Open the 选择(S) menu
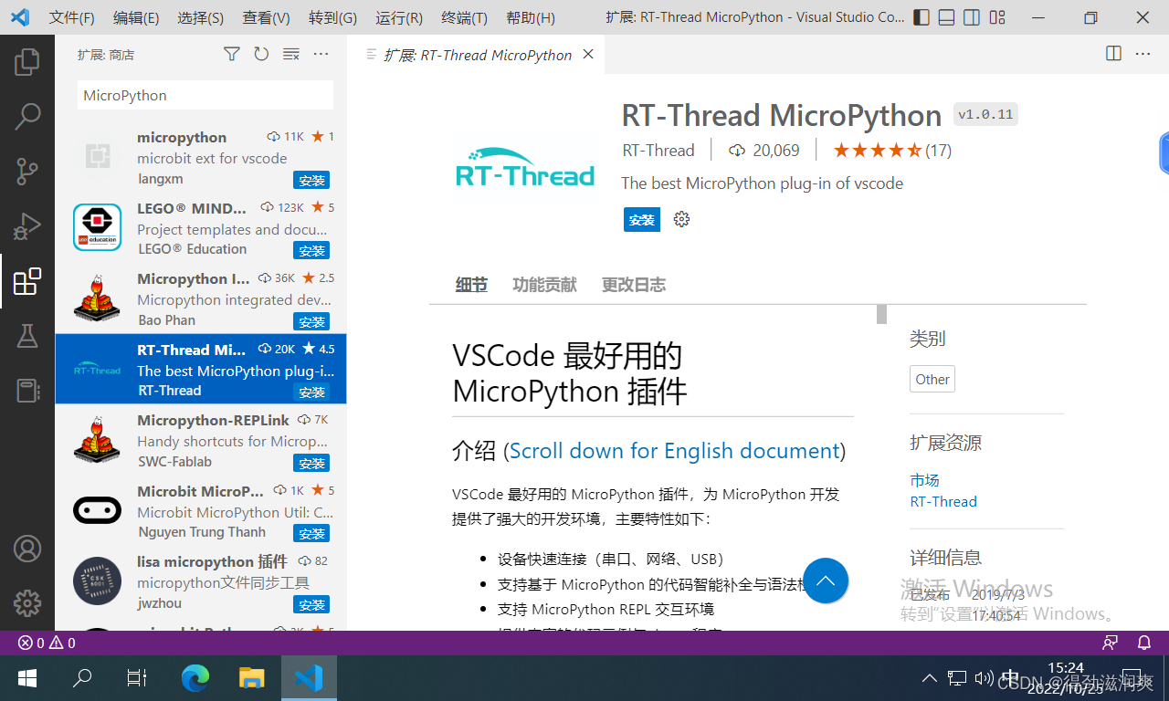This screenshot has height=701, width=1169. (x=201, y=17)
